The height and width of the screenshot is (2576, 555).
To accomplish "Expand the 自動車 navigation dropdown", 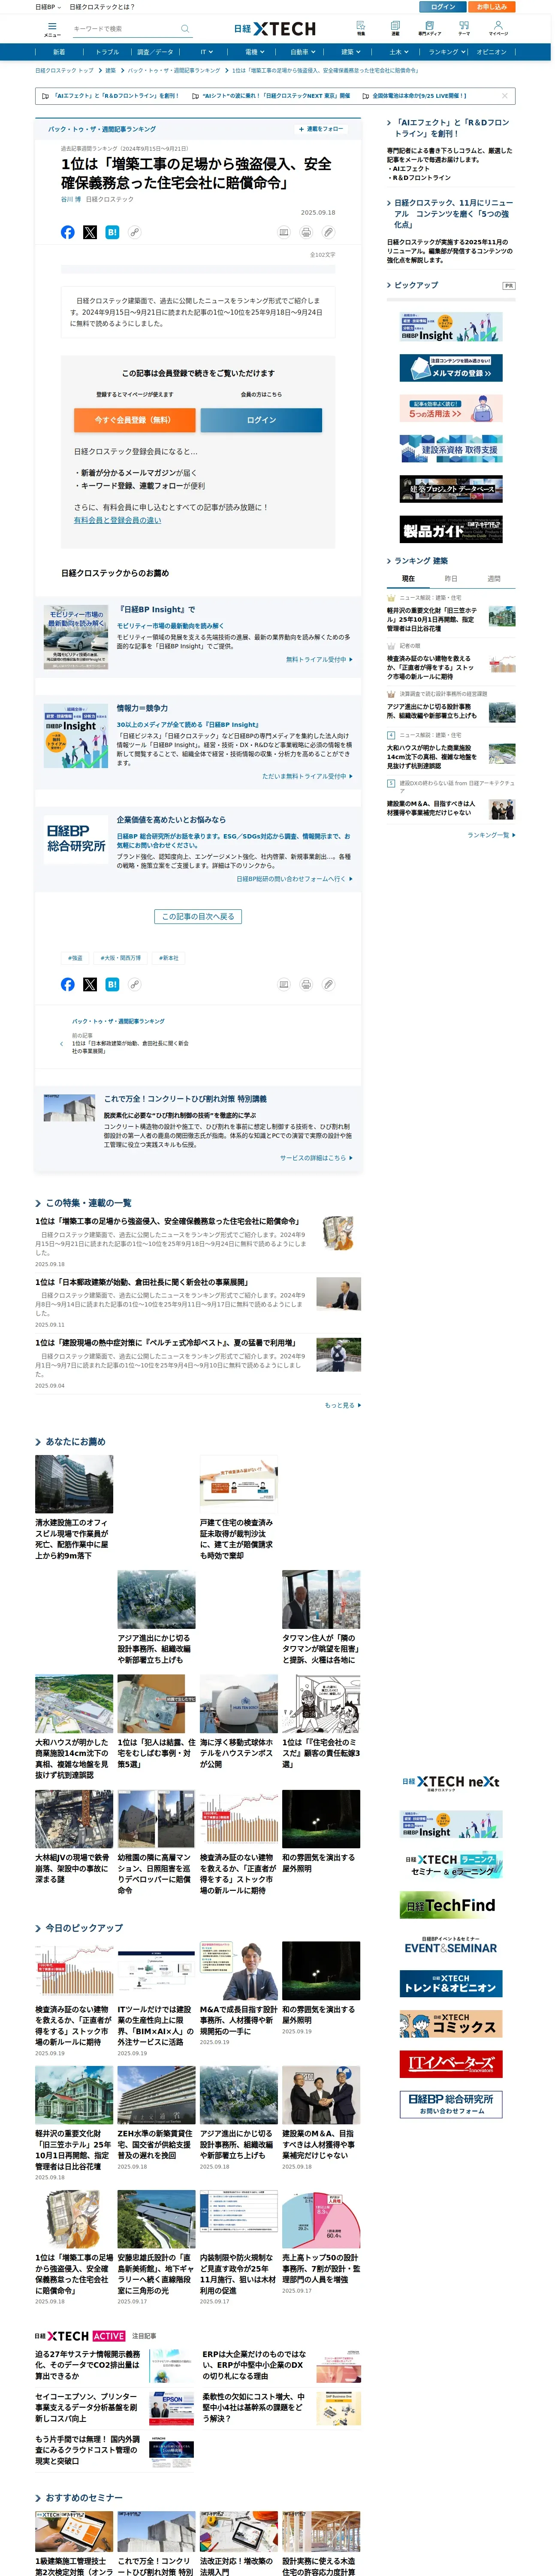I will 302,52.
